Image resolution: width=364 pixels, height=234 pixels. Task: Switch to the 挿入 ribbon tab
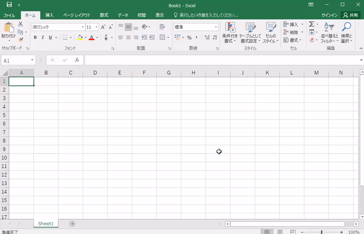[x=50, y=15]
